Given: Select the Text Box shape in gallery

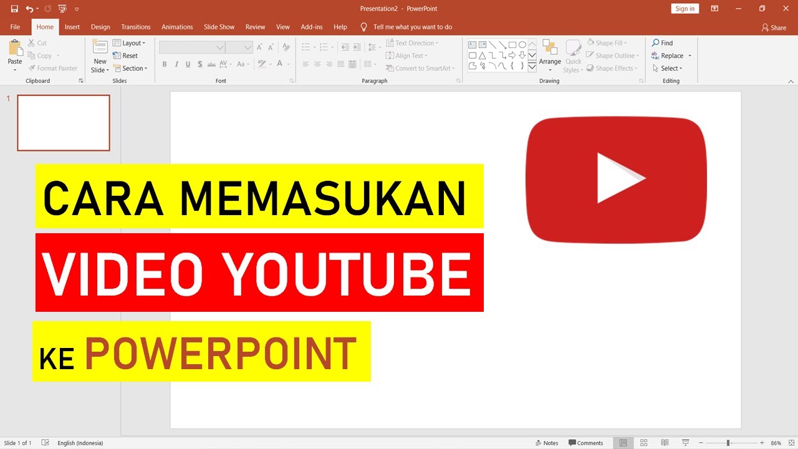Looking at the screenshot, I should [x=473, y=45].
